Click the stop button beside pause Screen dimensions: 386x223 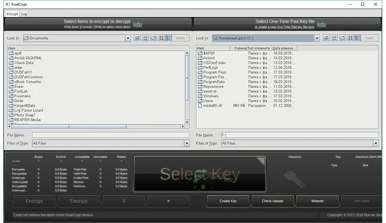coord(169,201)
